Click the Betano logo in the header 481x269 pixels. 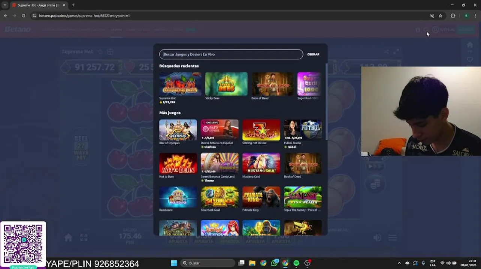[x=18, y=29]
